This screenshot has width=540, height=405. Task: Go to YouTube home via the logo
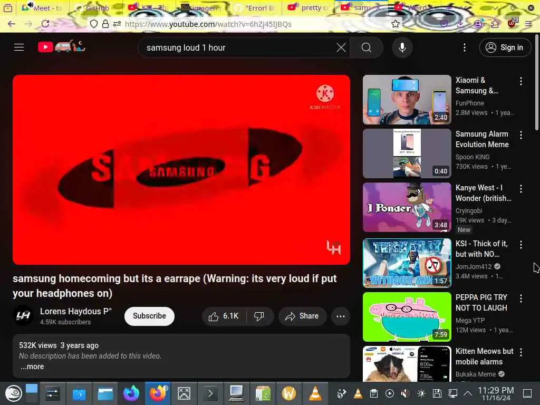(x=62, y=46)
